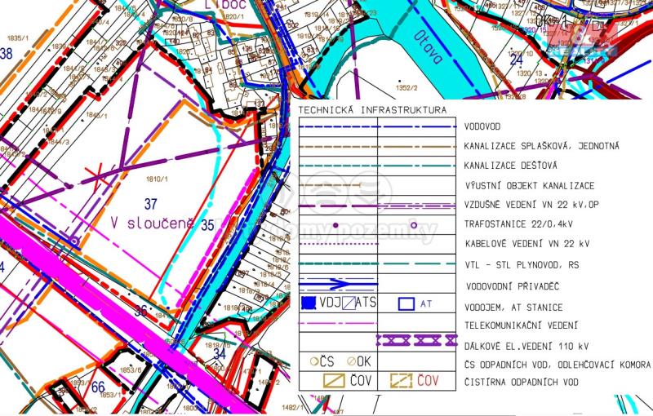The width and height of the screenshot is (653, 416).
Task: Click the filled blue VDJ square symbol
Action: pos(308,304)
